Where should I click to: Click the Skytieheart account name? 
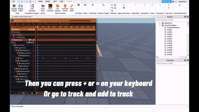pyautogui.click(x=183, y=2)
